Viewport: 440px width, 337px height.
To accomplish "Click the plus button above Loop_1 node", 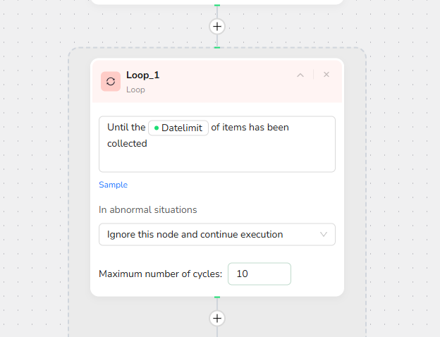I will (217, 27).
